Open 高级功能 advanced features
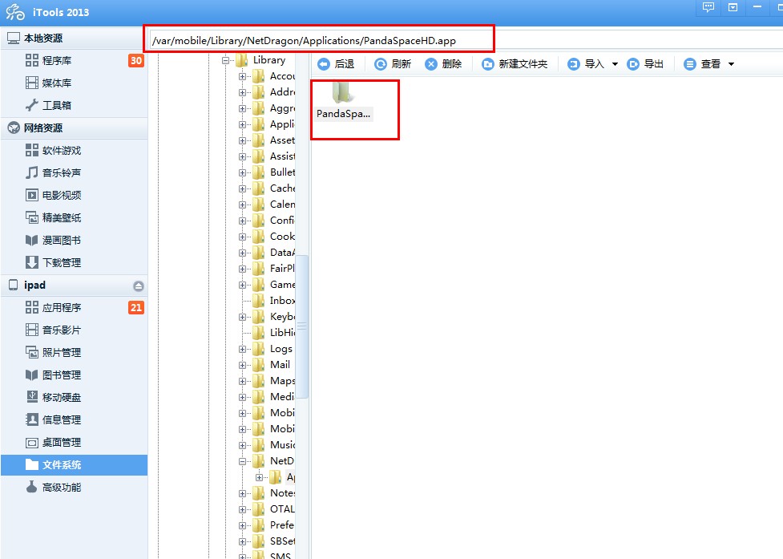This screenshot has height=559, width=783. pyautogui.click(x=74, y=488)
